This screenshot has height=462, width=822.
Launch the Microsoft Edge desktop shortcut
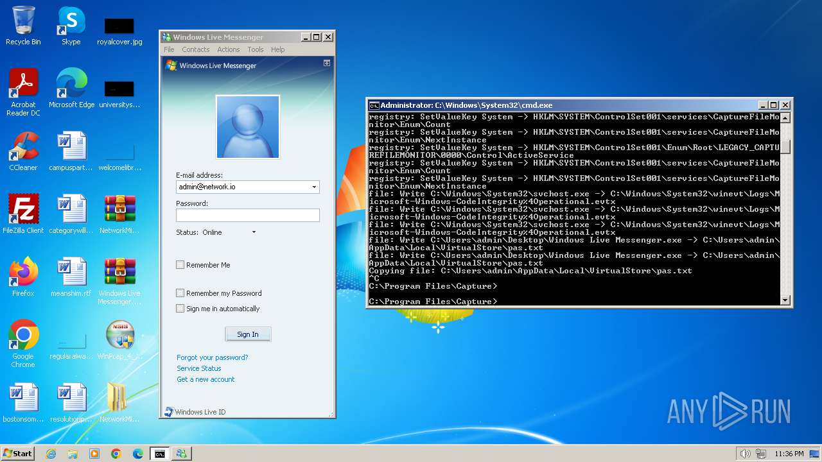(x=71, y=89)
